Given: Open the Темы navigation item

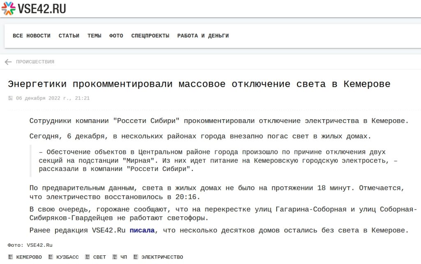Looking at the screenshot, I should 94,36.
